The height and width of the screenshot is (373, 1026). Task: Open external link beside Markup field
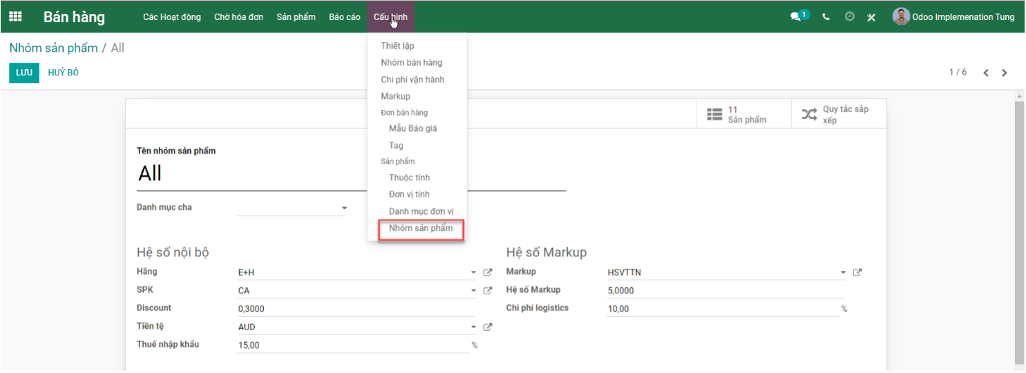point(857,272)
